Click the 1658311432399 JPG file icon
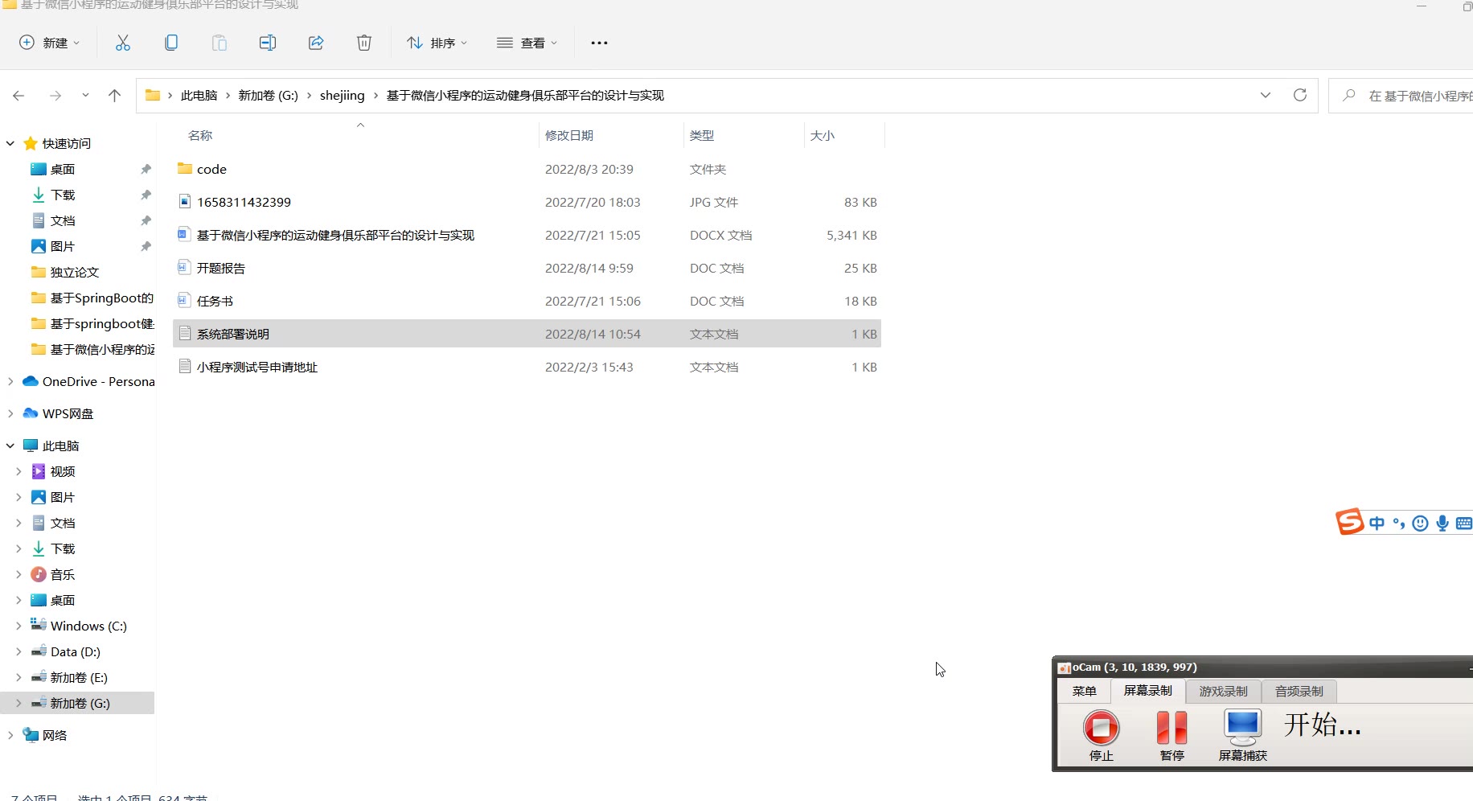This screenshot has height=801, width=1473. click(x=185, y=202)
